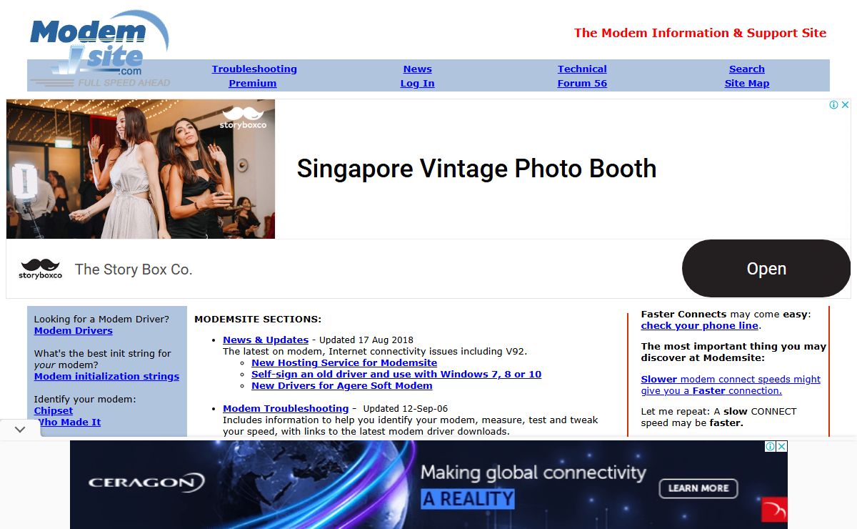Open the Slower modem connect speeds link
This screenshot has height=529, width=857.
731,385
